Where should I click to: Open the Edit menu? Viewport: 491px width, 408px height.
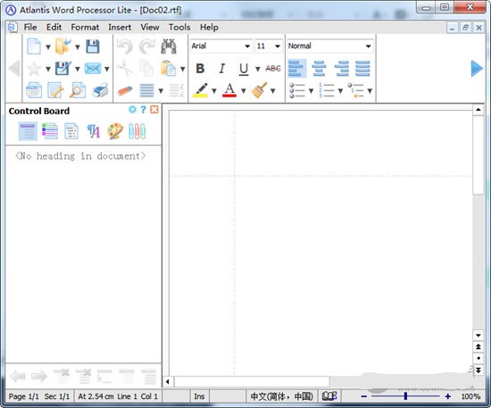(x=54, y=28)
